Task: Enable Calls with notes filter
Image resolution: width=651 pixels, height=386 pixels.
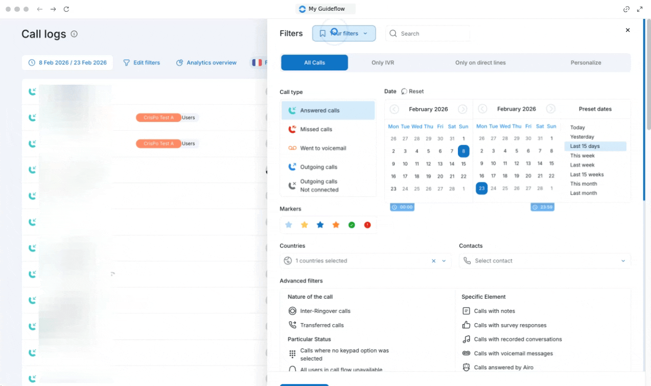Action: 494,311
